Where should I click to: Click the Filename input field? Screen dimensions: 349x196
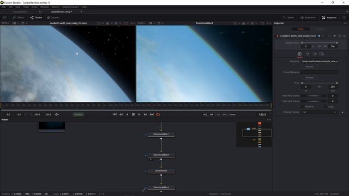320,62
